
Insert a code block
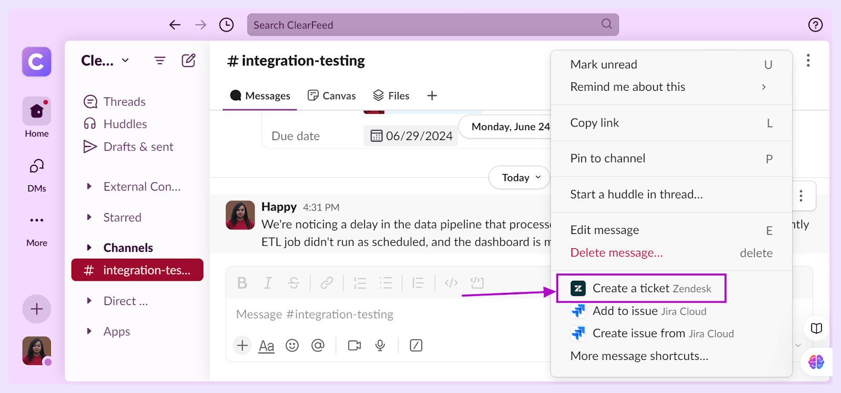(x=477, y=283)
